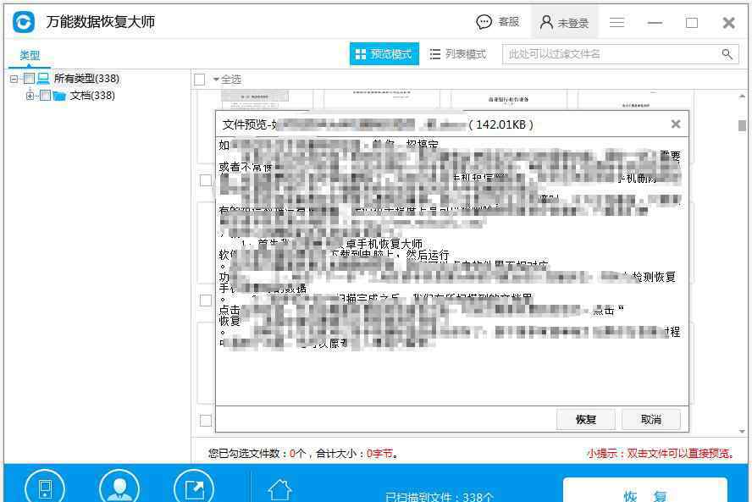Click the file list scrollbar down arrow
Viewport: 752px width, 502px height.
point(742,432)
